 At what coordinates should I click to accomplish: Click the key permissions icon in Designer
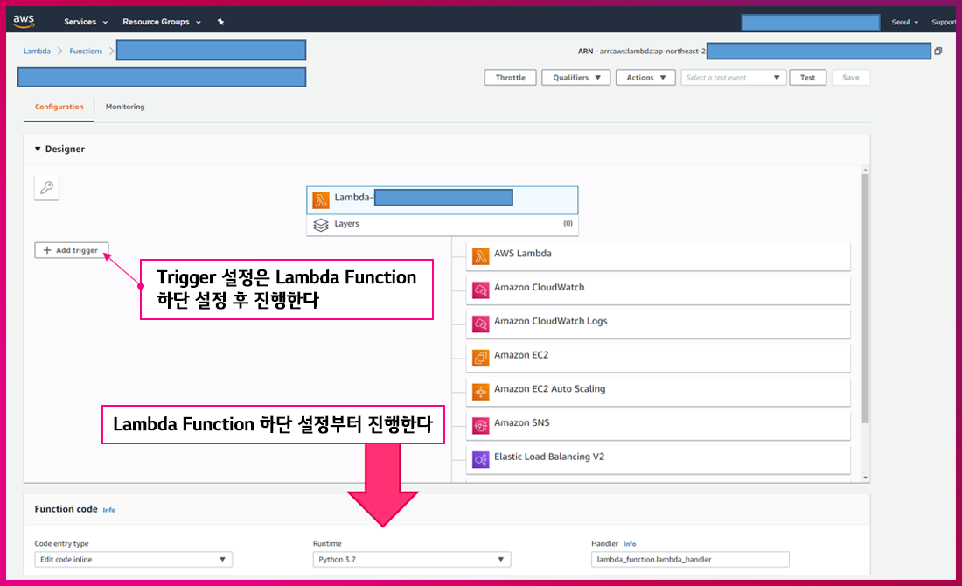[47, 187]
